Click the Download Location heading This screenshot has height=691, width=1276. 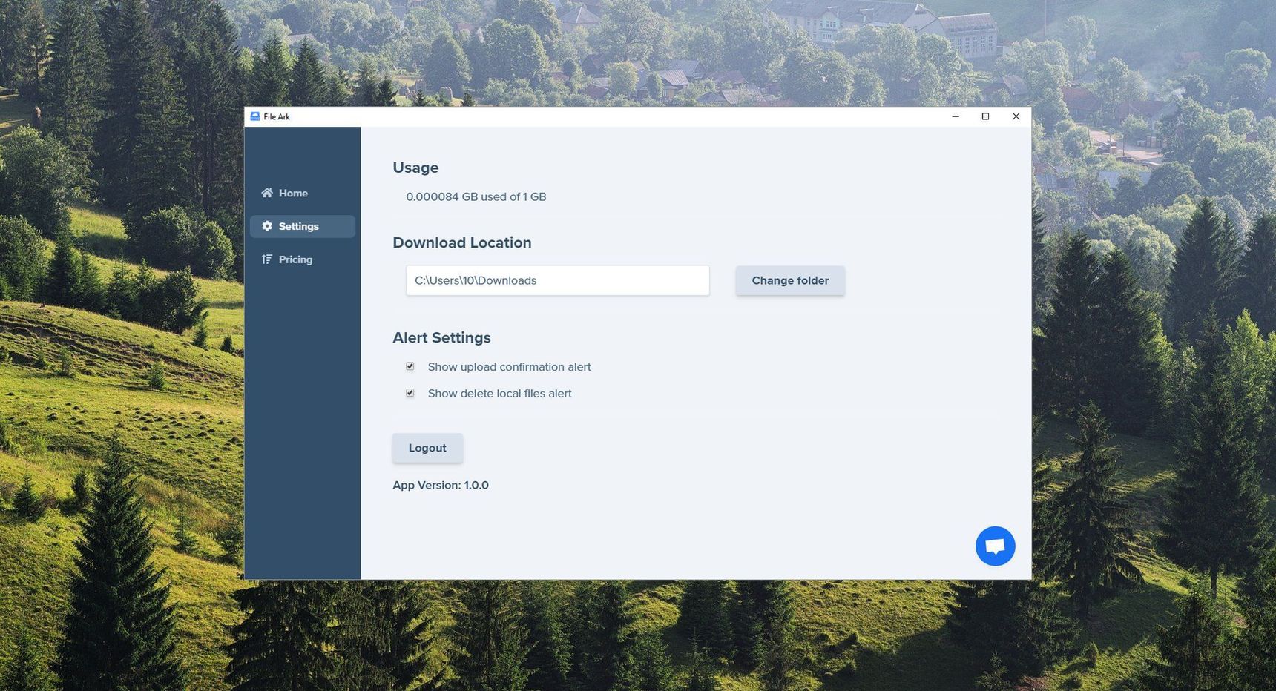(x=462, y=242)
